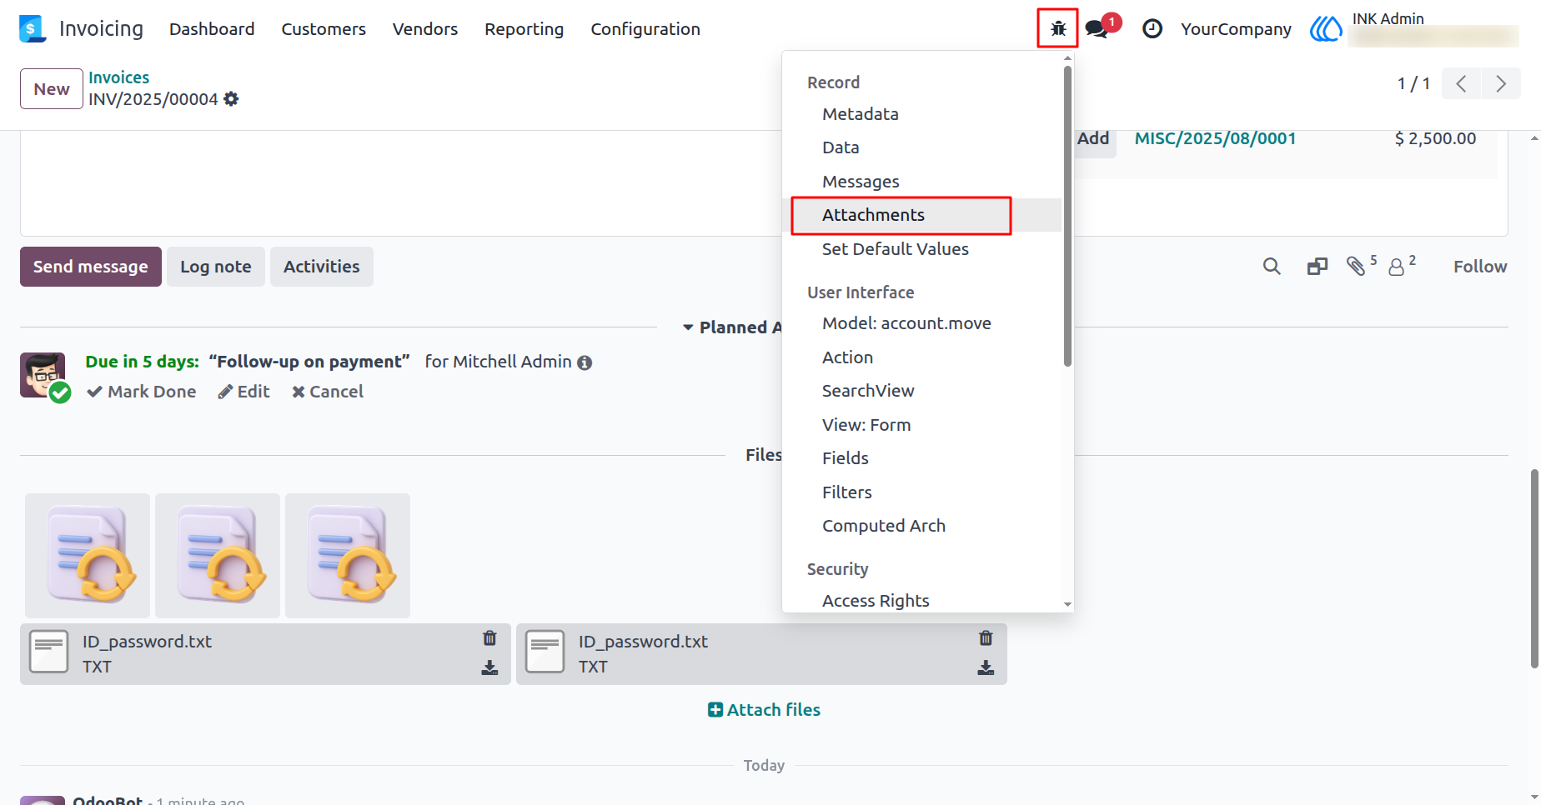The width and height of the screenshot is (1541, 805).
Task: Open the INK Admin user menu
Action: tap(1415, 29)
